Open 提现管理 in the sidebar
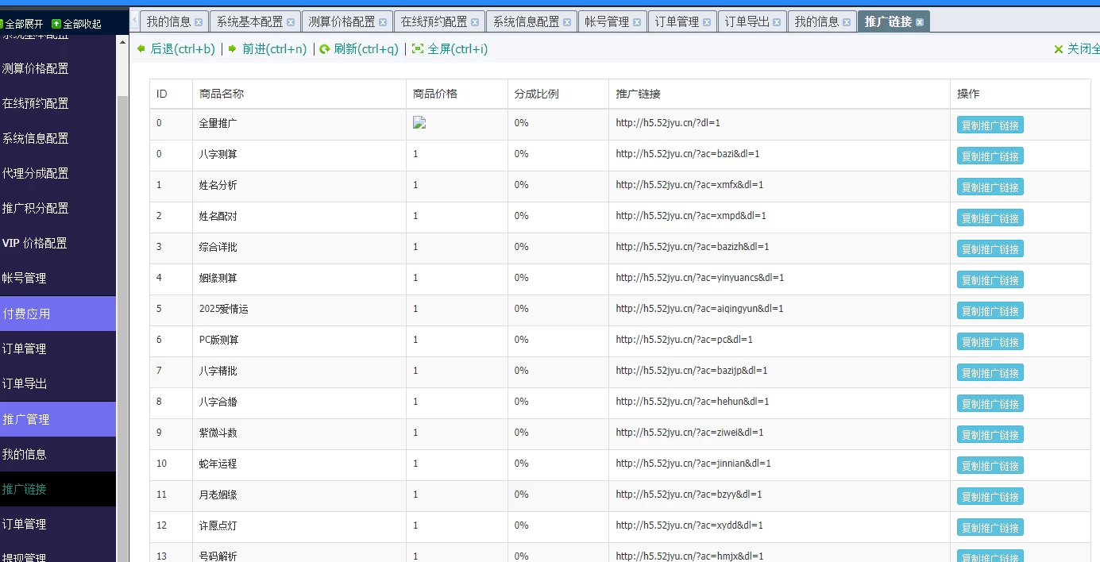 coord(25,556)
